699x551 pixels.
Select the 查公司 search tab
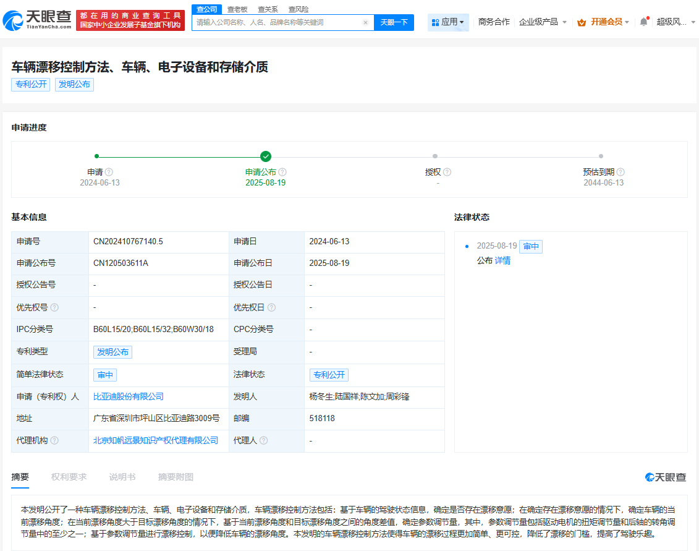pyautogui.click(x=207, y=9)
